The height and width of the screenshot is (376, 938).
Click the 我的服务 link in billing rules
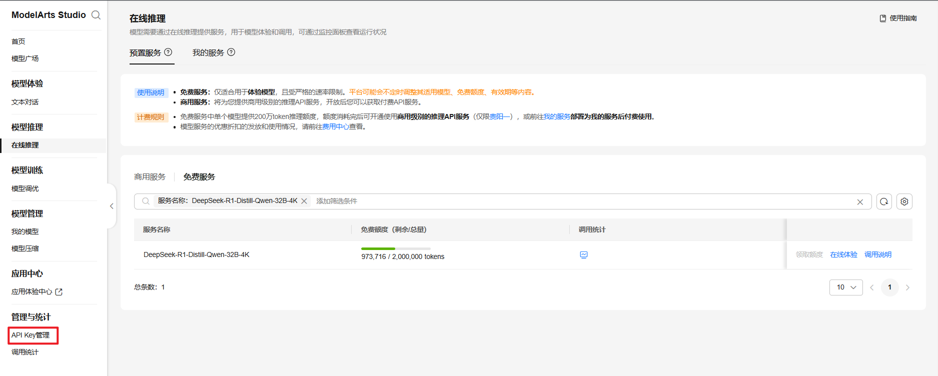pos(557,116)
